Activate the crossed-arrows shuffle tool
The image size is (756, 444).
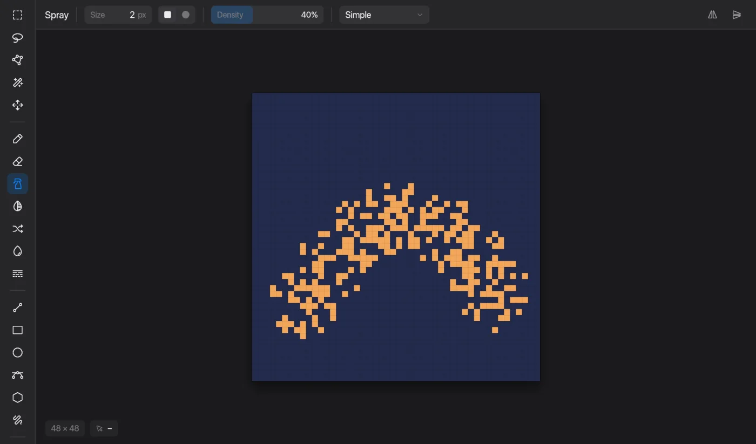[18, 229]
